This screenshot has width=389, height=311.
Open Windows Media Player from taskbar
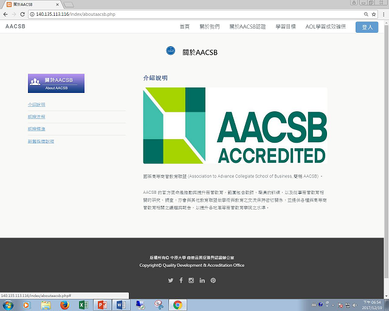point(26,305)
